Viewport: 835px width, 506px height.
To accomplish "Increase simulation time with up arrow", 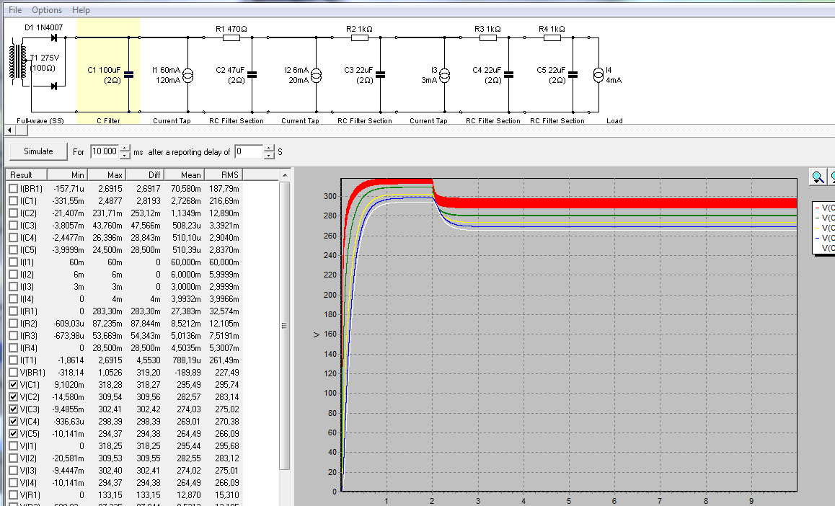I will click(125, 148).
